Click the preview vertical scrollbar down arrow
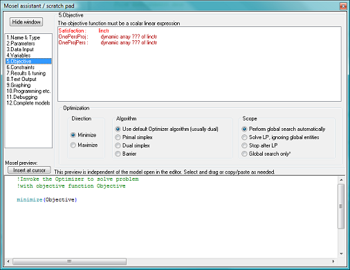 342,254
